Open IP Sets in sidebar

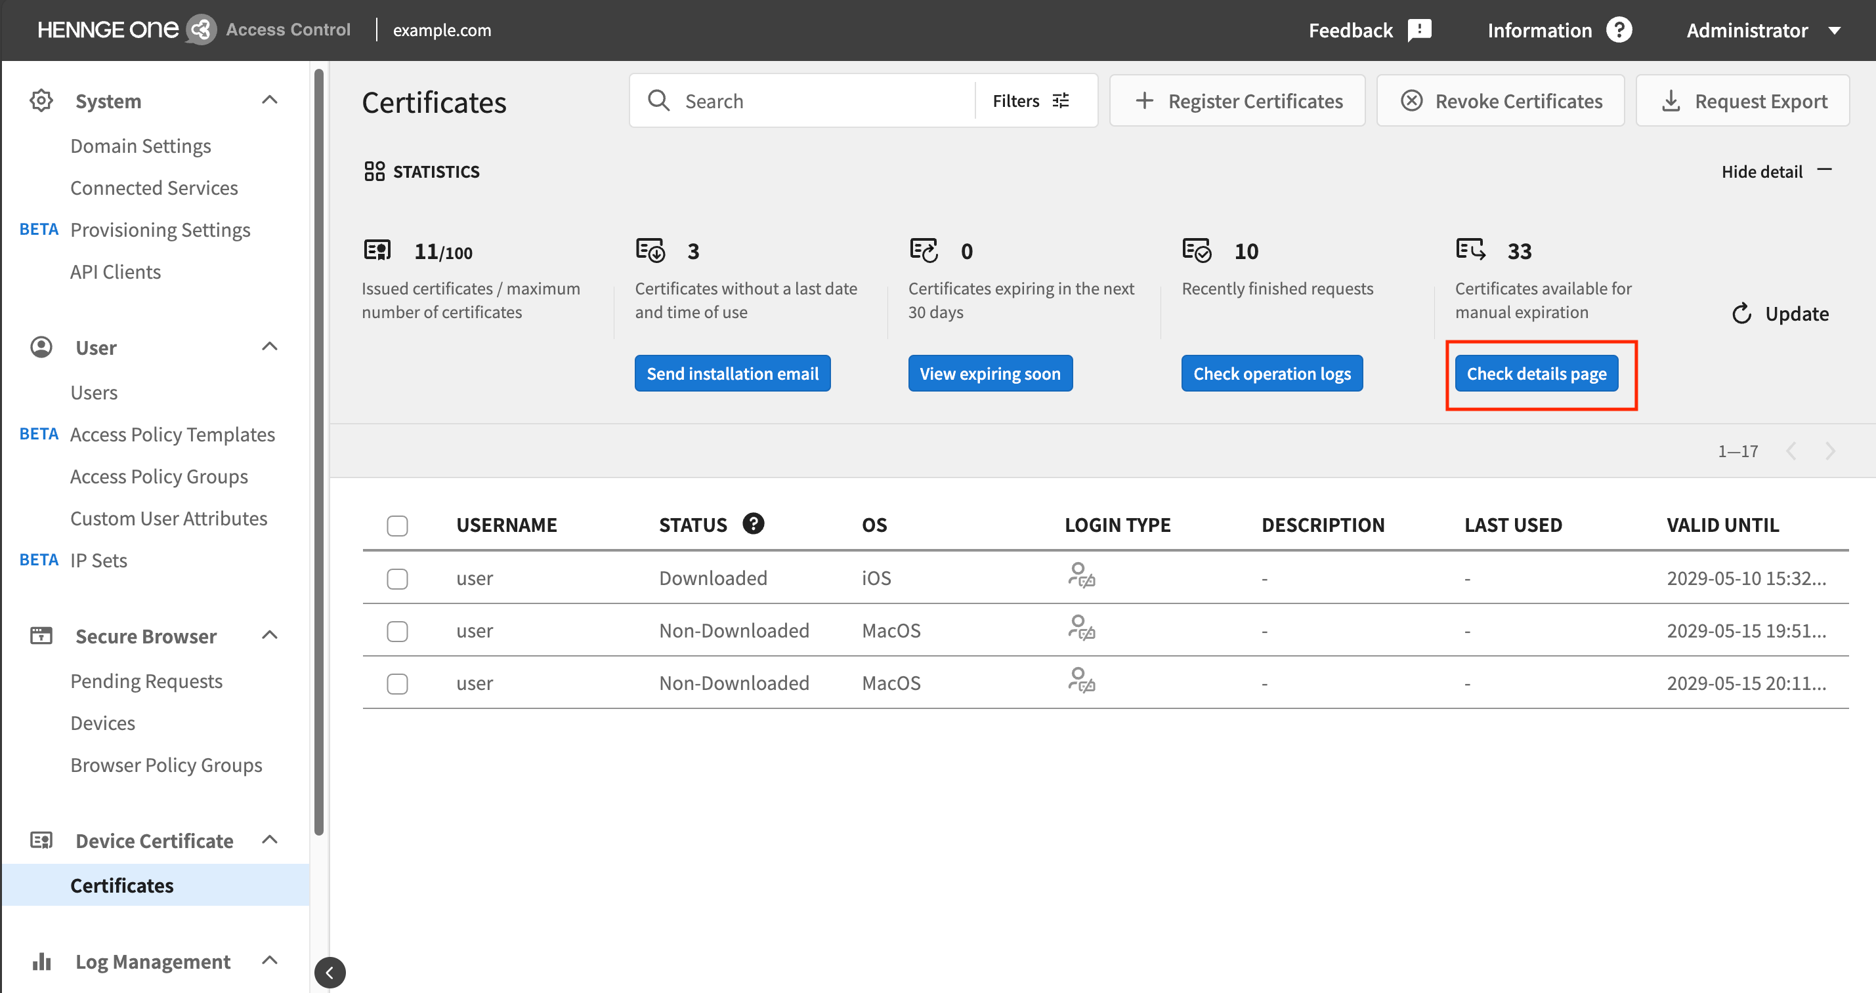pos(99,560)
